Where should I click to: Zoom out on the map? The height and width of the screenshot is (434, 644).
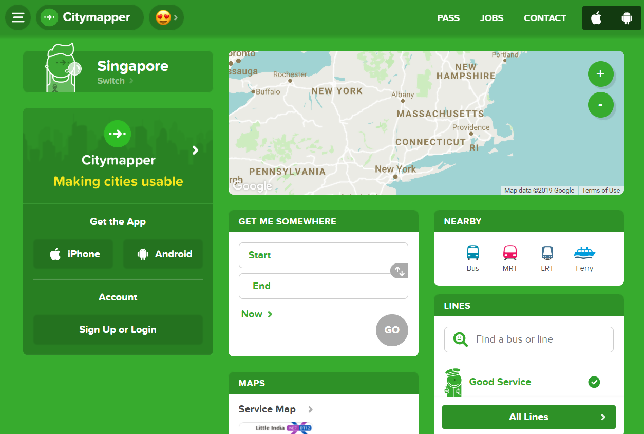point(600,105)
